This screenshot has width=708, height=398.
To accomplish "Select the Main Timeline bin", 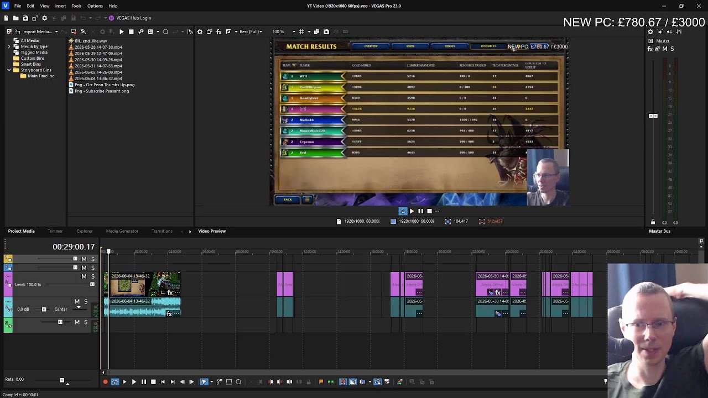I will pyautogui.click(x=41, y=76).
